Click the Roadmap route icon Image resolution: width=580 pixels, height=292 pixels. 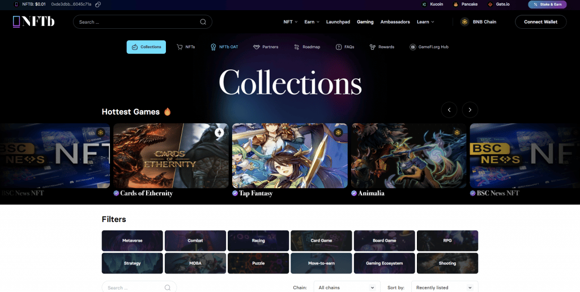click(x=296, y=47)
